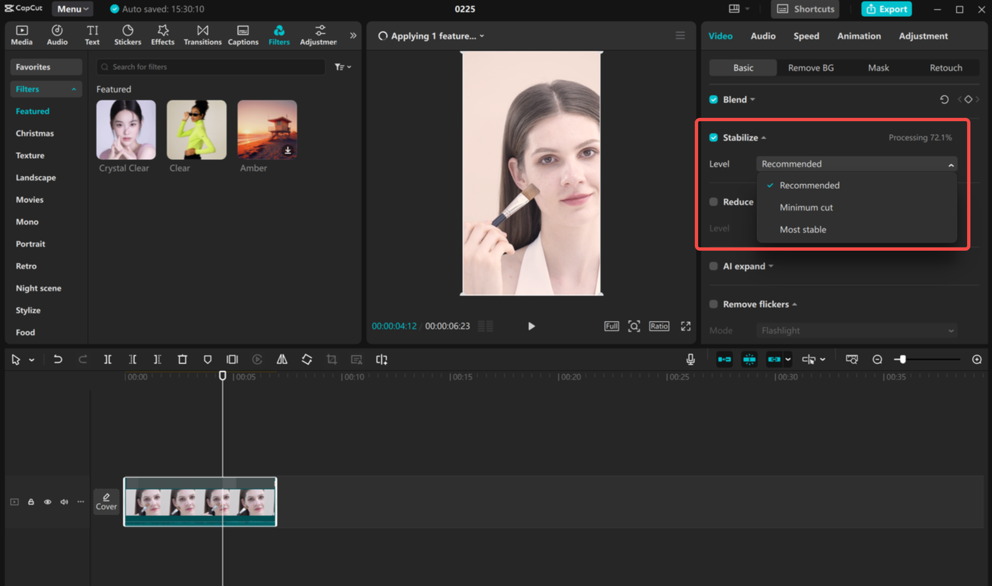Click the Export button
This screenshot has width=992, height=586.
coord(886,9)
